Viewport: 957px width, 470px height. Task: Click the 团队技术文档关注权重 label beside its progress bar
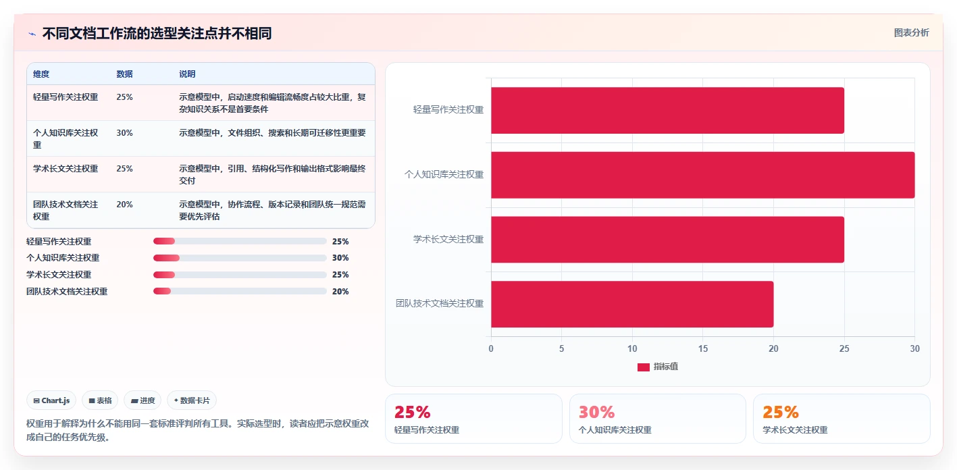tap(67, 292)
